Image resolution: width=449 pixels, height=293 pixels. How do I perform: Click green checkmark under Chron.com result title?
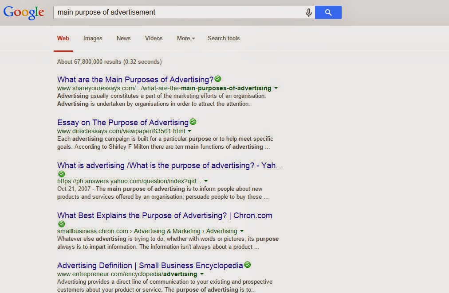point(62,224)
